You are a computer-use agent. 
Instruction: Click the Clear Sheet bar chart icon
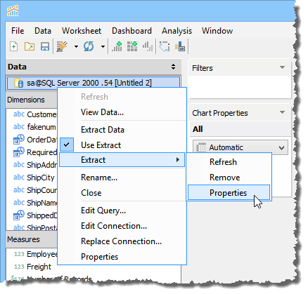click(x=148, y=46)
